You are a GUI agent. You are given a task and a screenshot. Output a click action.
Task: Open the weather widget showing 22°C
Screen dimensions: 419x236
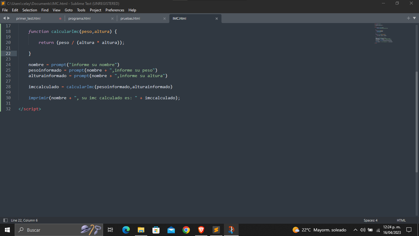click(319, 230)
